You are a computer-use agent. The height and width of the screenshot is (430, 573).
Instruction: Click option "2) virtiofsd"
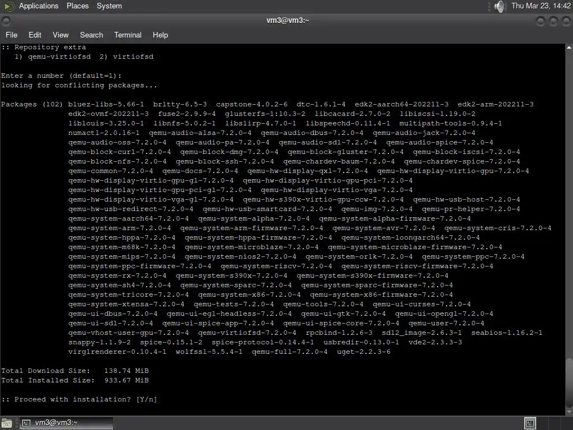coord(126,57)
